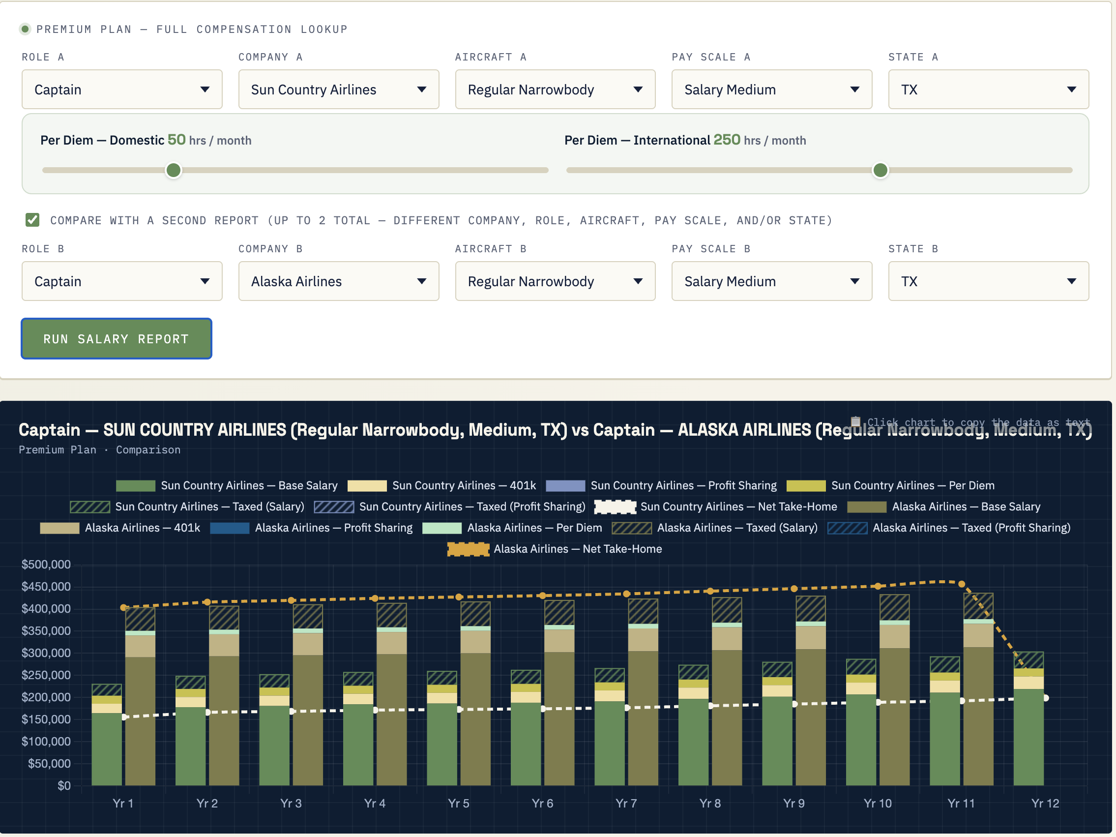This screenshot has height=837, width=1116.
Task: Toggle Alaska Airlines Taxed (Profit Sharing) legend swatch
Action: click(848, 528)
